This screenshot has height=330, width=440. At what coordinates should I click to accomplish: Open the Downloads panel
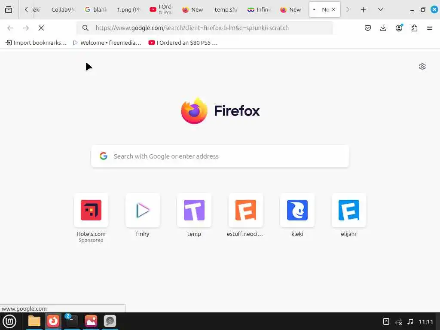[x=383, y=28]
